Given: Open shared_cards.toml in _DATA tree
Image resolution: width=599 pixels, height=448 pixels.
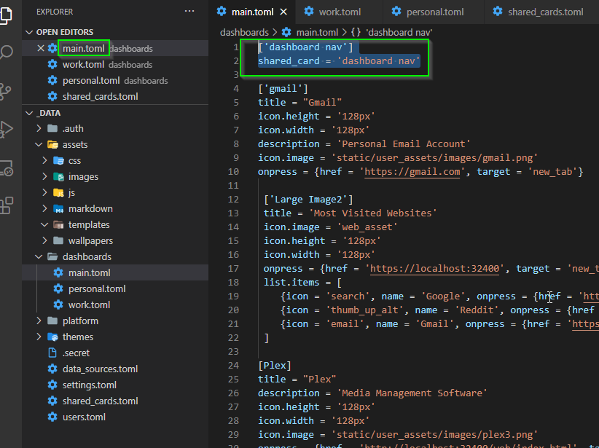Looking at the screenshot, I should (115, 401).
